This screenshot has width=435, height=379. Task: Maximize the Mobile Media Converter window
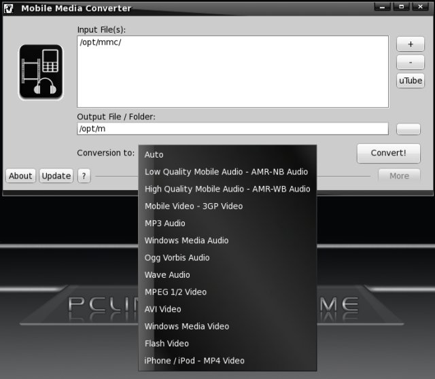(x=402, y=7)
